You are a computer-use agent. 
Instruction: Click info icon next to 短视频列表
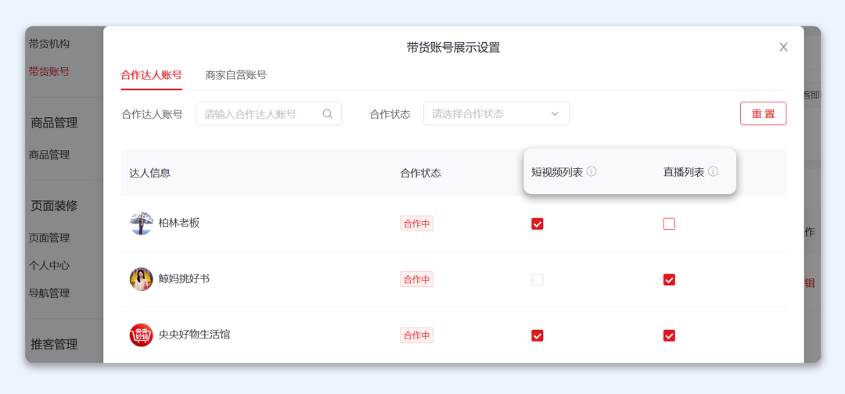click(591, 172)
